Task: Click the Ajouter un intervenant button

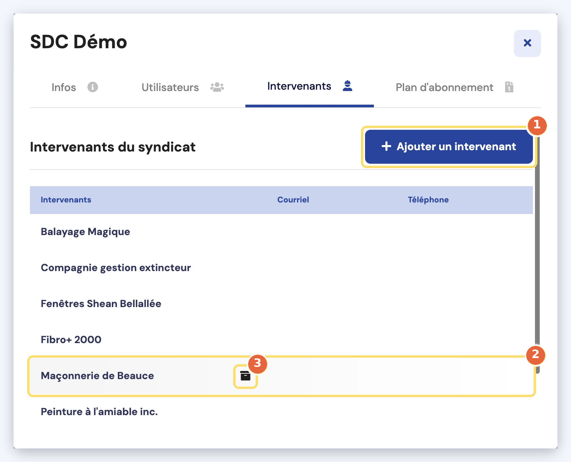Action: point(449,146)
